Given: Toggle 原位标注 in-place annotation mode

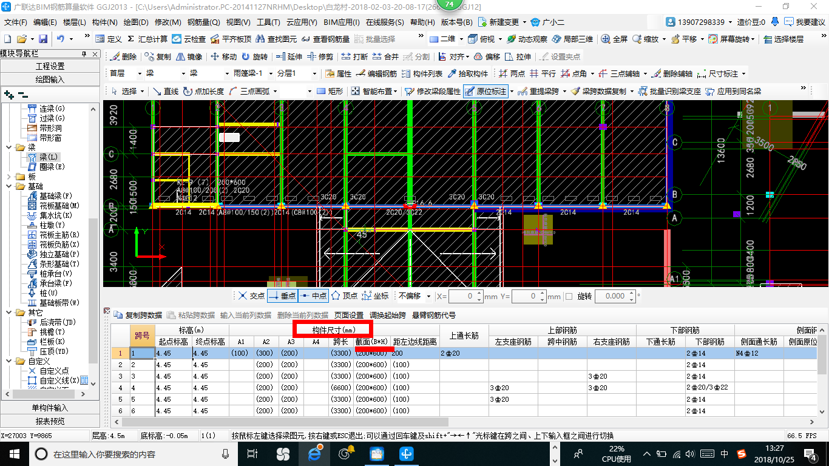Looking at the screenshot, I should point(486,92).
